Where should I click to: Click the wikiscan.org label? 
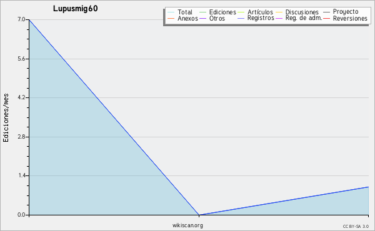[x=187, y=225]
